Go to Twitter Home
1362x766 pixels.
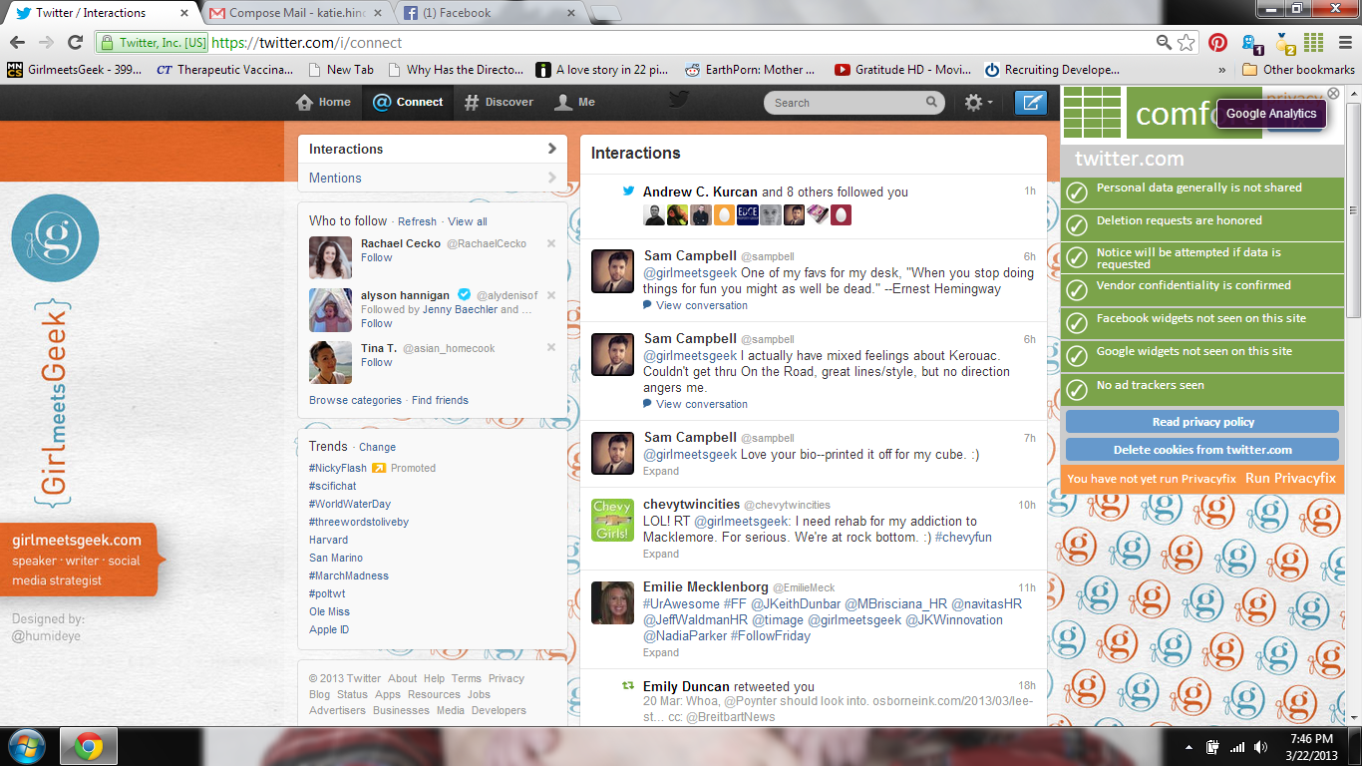324,102
